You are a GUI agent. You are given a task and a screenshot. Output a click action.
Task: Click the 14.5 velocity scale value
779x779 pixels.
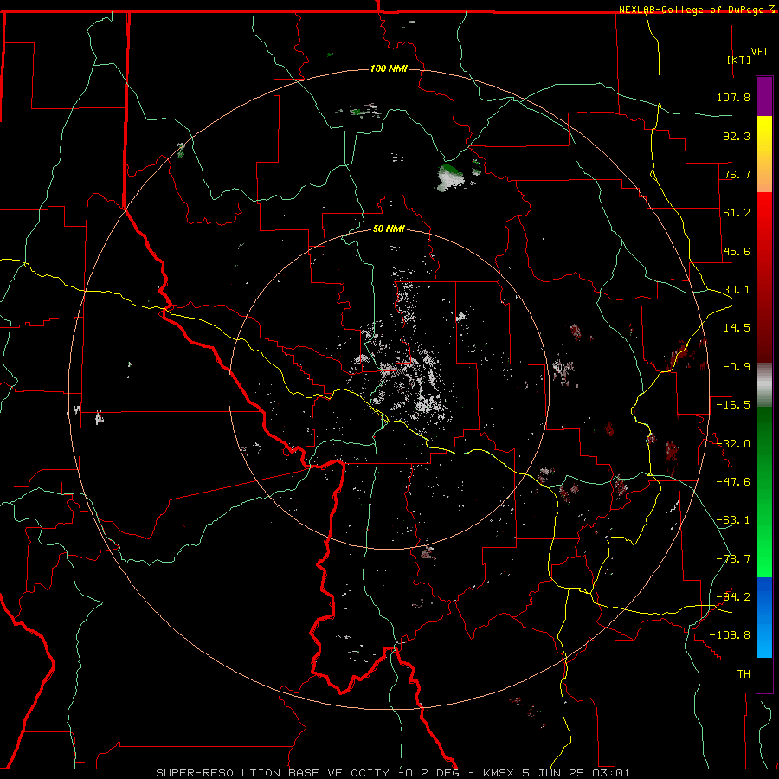(737, 328)
